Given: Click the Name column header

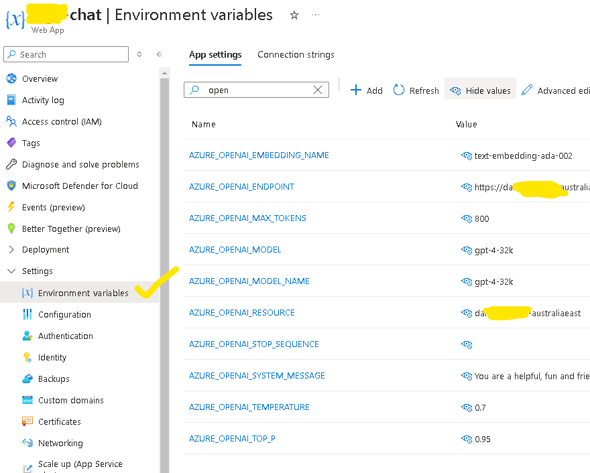Looking at the screenshot, I should tap(204, 125).
